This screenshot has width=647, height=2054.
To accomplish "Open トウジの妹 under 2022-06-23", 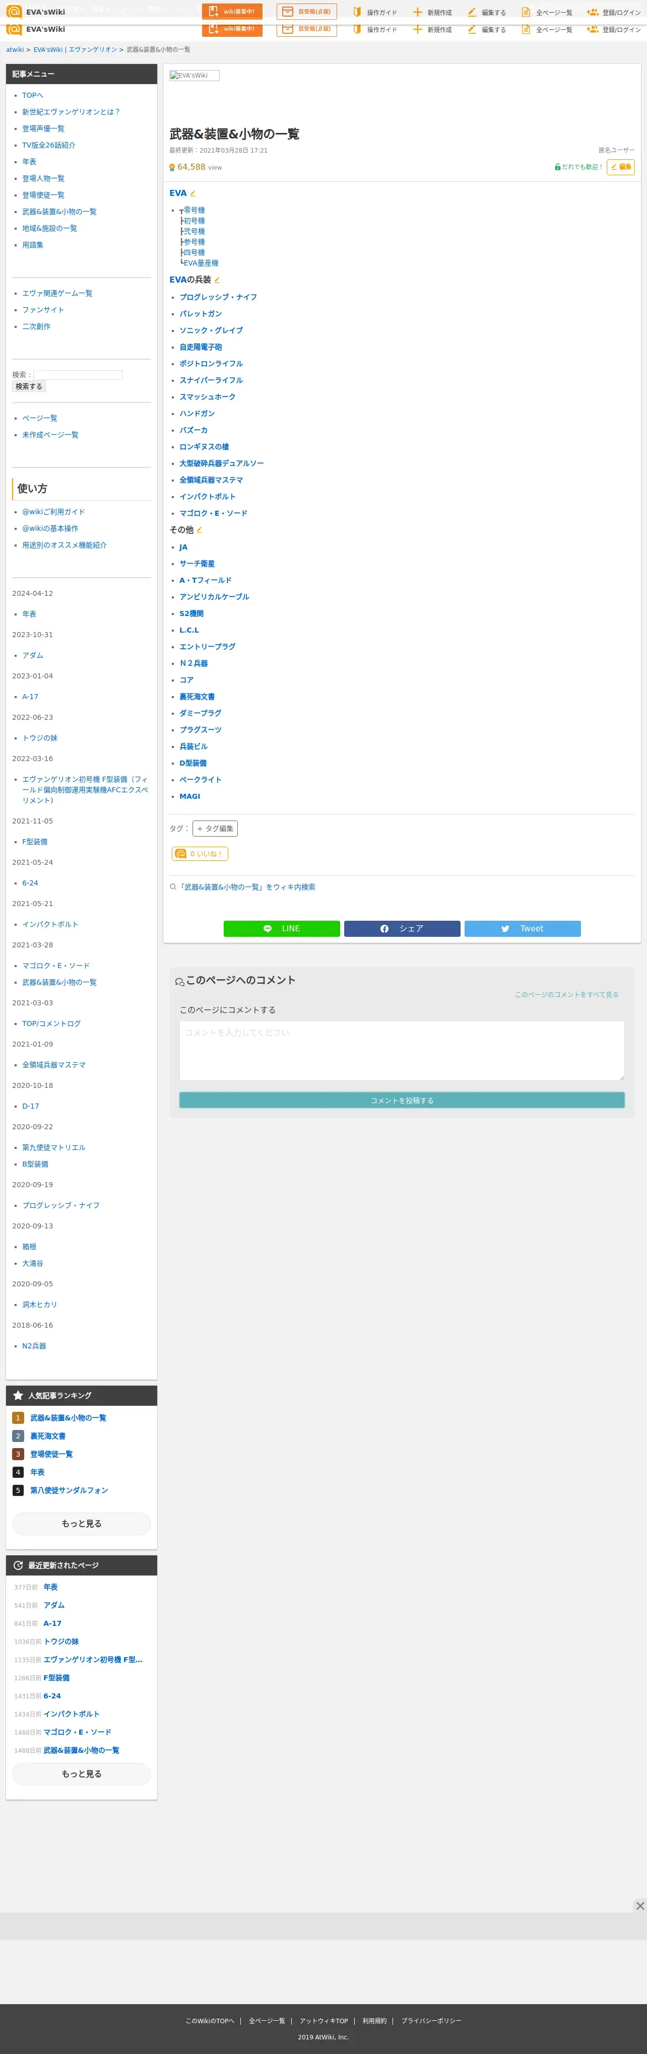I will (x=40, y=738).
